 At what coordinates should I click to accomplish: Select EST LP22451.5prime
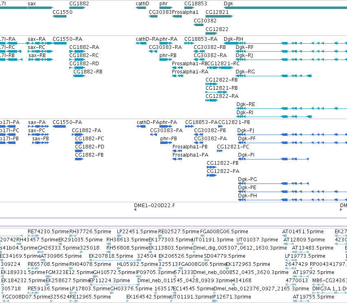[x=137, y=232]
